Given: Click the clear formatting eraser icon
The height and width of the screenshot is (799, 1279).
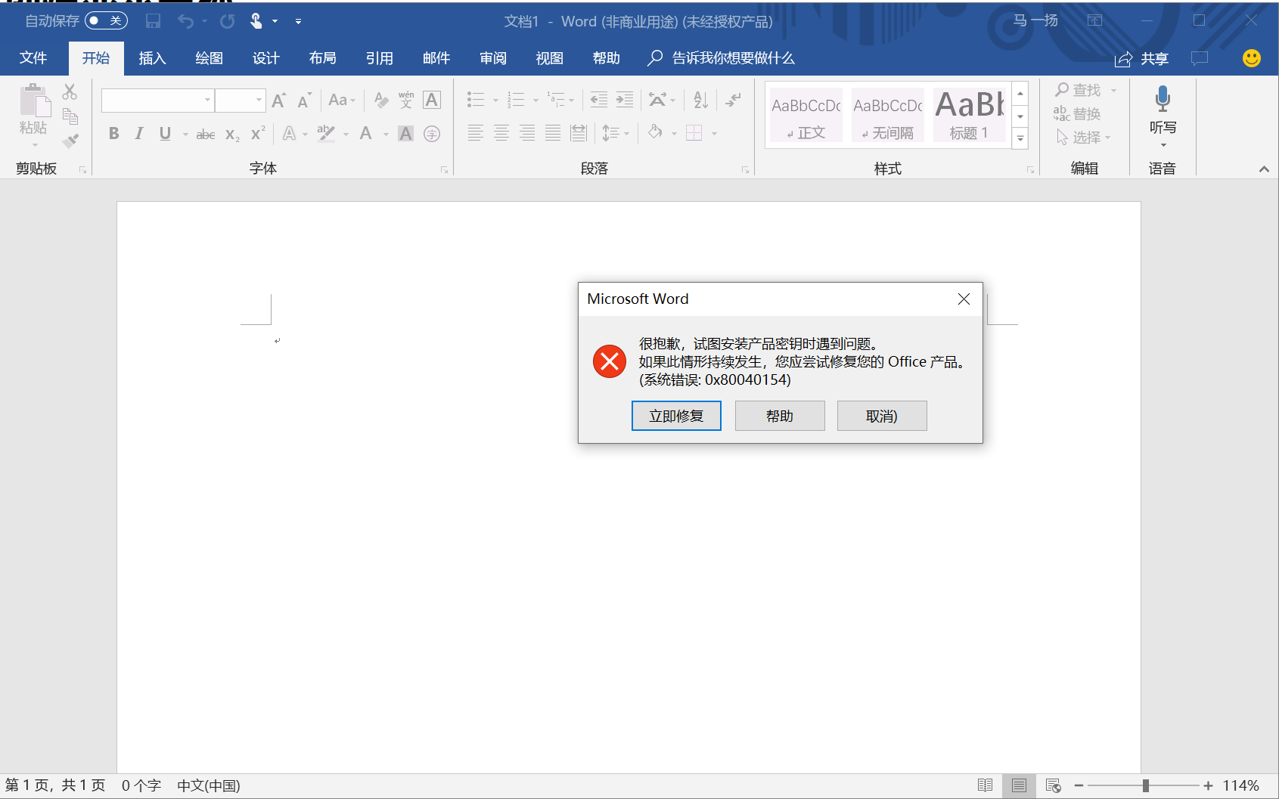Looking at the screenshot, I should (x=381, y=100).
